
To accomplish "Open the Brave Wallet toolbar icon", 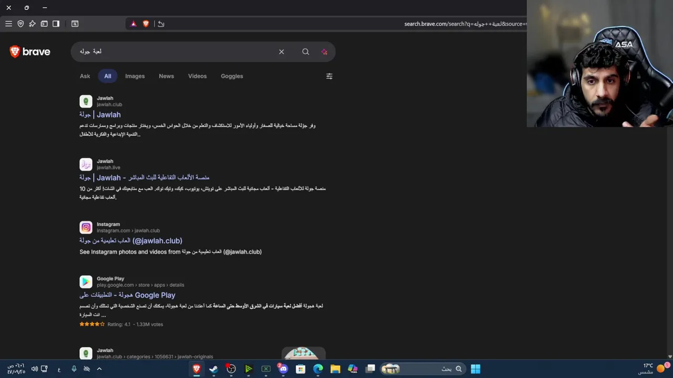I will [x=44, y=24].
